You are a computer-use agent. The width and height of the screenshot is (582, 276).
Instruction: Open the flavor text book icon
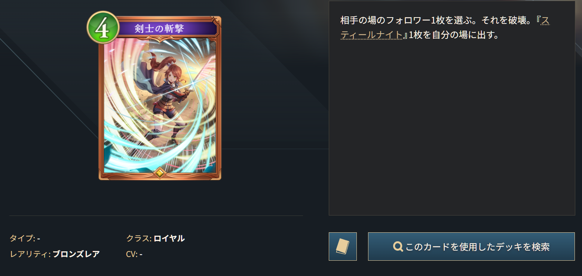pos(343,246)
